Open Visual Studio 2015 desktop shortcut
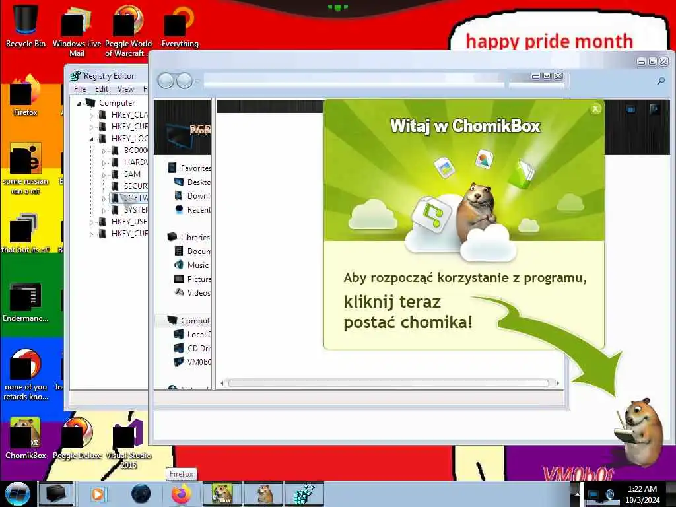Image resolution: width=676 pixels, height=507 pixels. coord(128,443)
